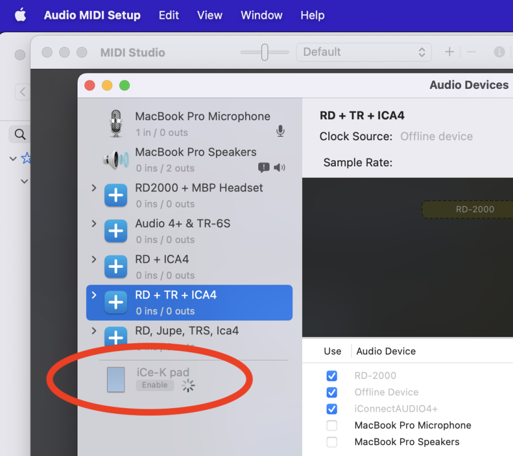Open the View menu
Image resolution: width=513 pixels, height=456 pixels.
(209, 15)
